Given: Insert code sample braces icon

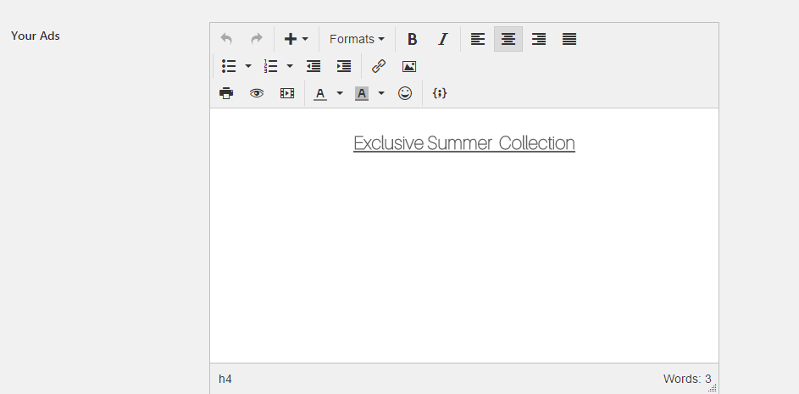Looking at the screenshot, I should tap(440, 93).
